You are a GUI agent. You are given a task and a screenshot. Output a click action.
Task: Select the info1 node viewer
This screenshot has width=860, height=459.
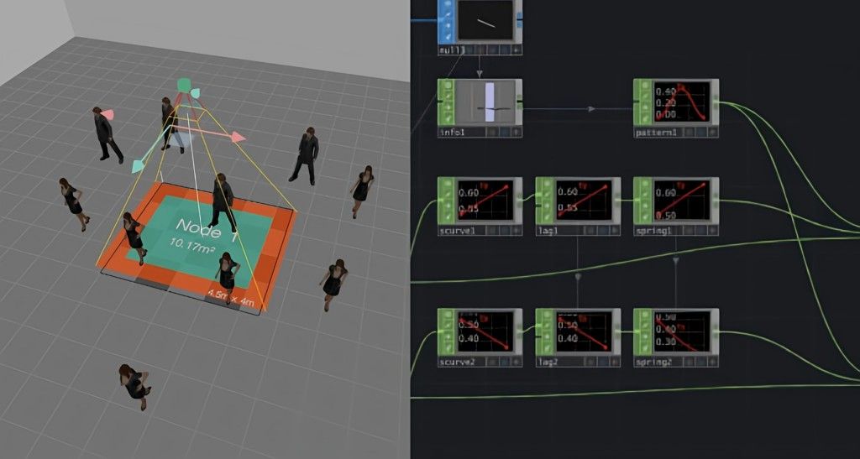tap(486, 102)
